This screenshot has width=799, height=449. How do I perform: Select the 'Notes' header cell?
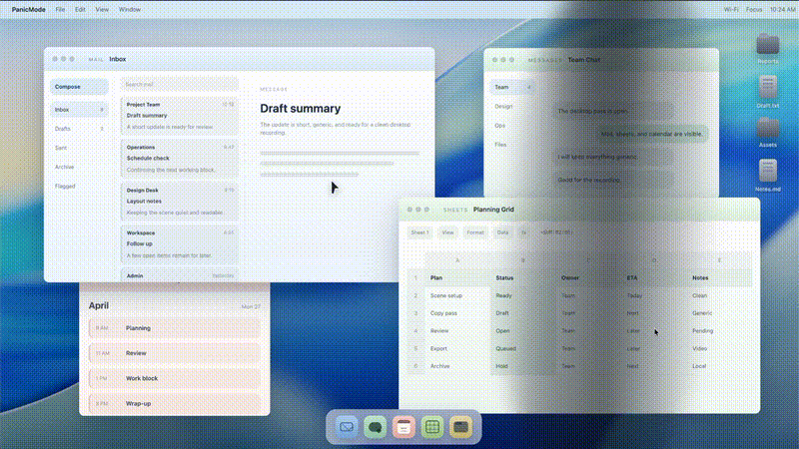coord(719,278)
